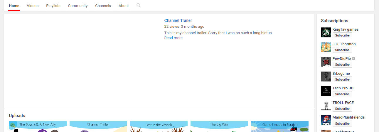The width and height of the screenshot is (379, 132).
Task: Open Tech Pro BD channel name
Action: click(343, 88)
